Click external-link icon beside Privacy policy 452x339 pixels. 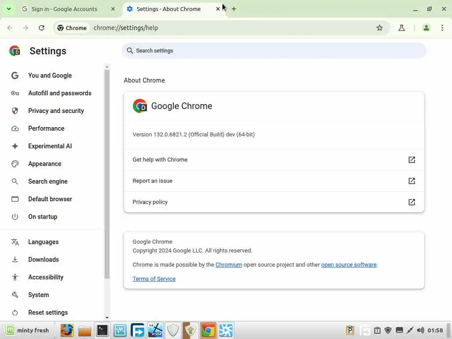pos(412,202)
